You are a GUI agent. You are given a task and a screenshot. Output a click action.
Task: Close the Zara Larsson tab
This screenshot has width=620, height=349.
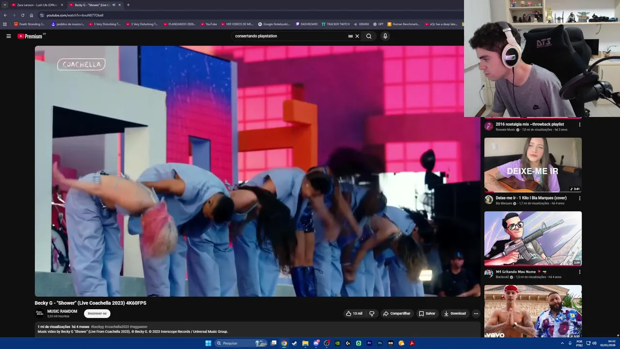coord(62,5)
